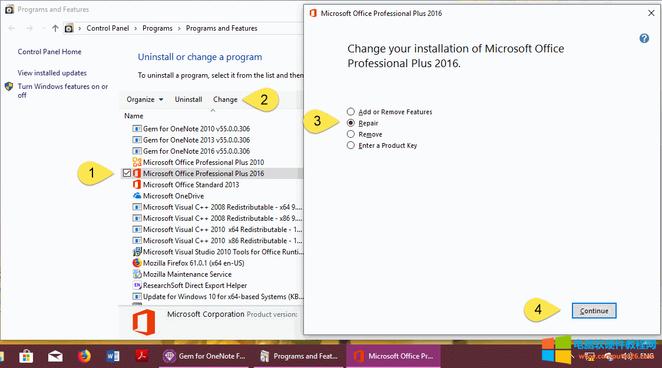662x368 pixels.
Task: Uncheck Microsoft Office Professional Plus 2016
Action: coord(127,173)
